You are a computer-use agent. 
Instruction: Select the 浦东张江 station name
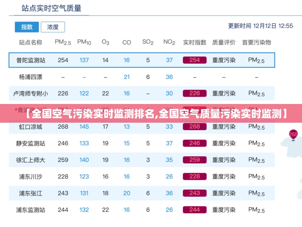click(31, 193)
